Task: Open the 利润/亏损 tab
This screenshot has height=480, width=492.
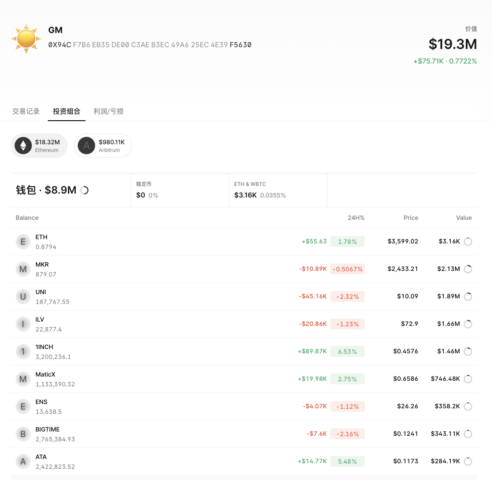Action: [108, 111]
